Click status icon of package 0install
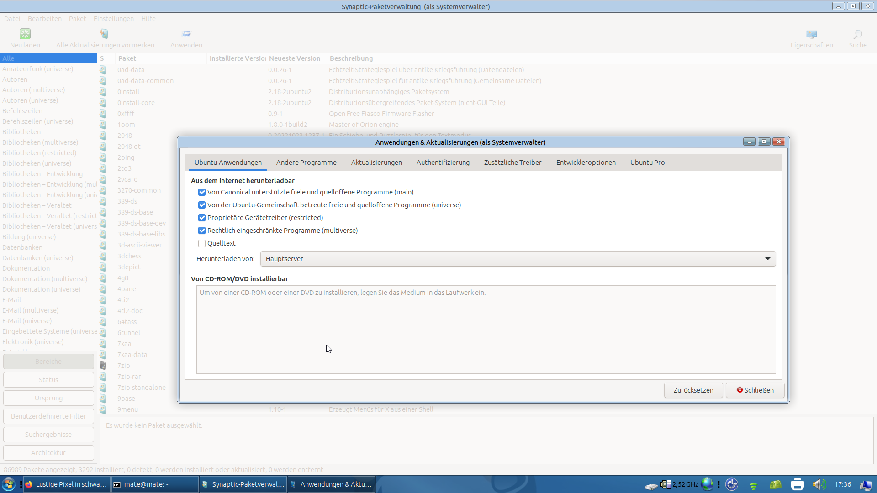Viewport: 877px width, 493px height. (103, 92)
